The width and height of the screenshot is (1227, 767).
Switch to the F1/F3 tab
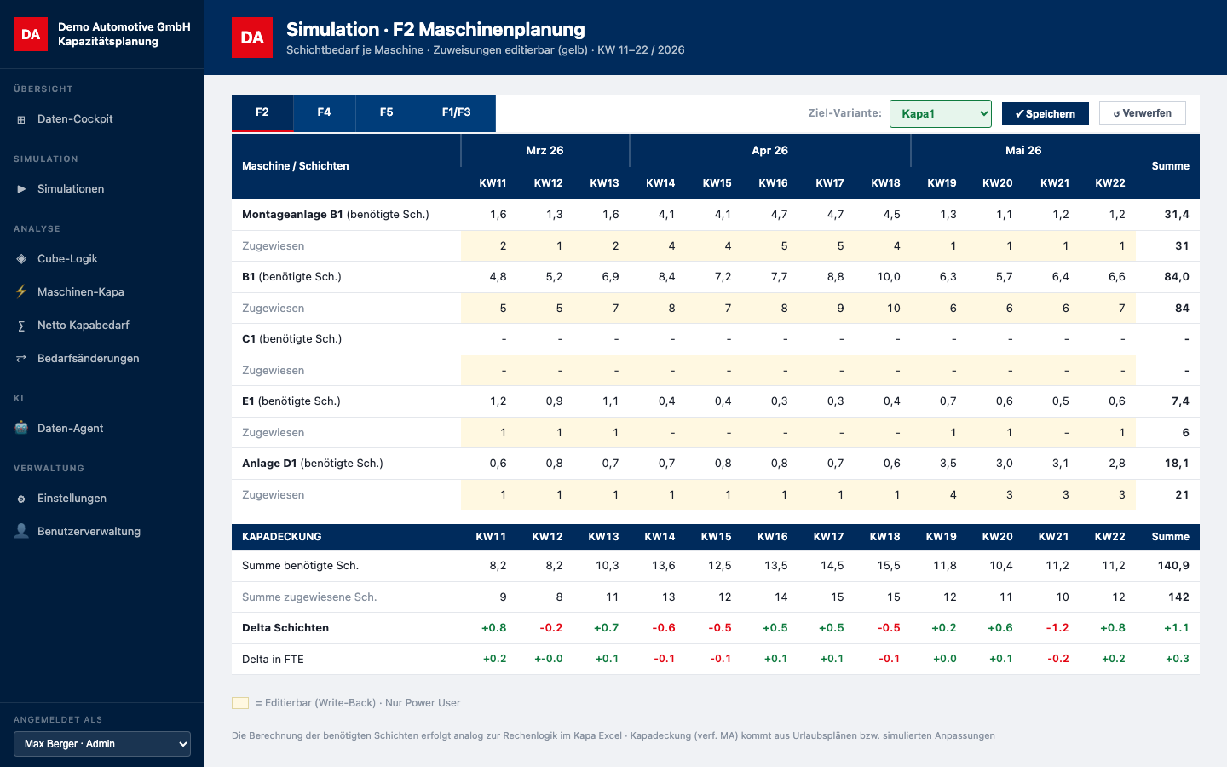(x=457, y=112)
